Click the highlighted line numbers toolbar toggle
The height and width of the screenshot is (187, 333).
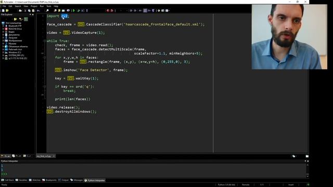click(145, 10)
